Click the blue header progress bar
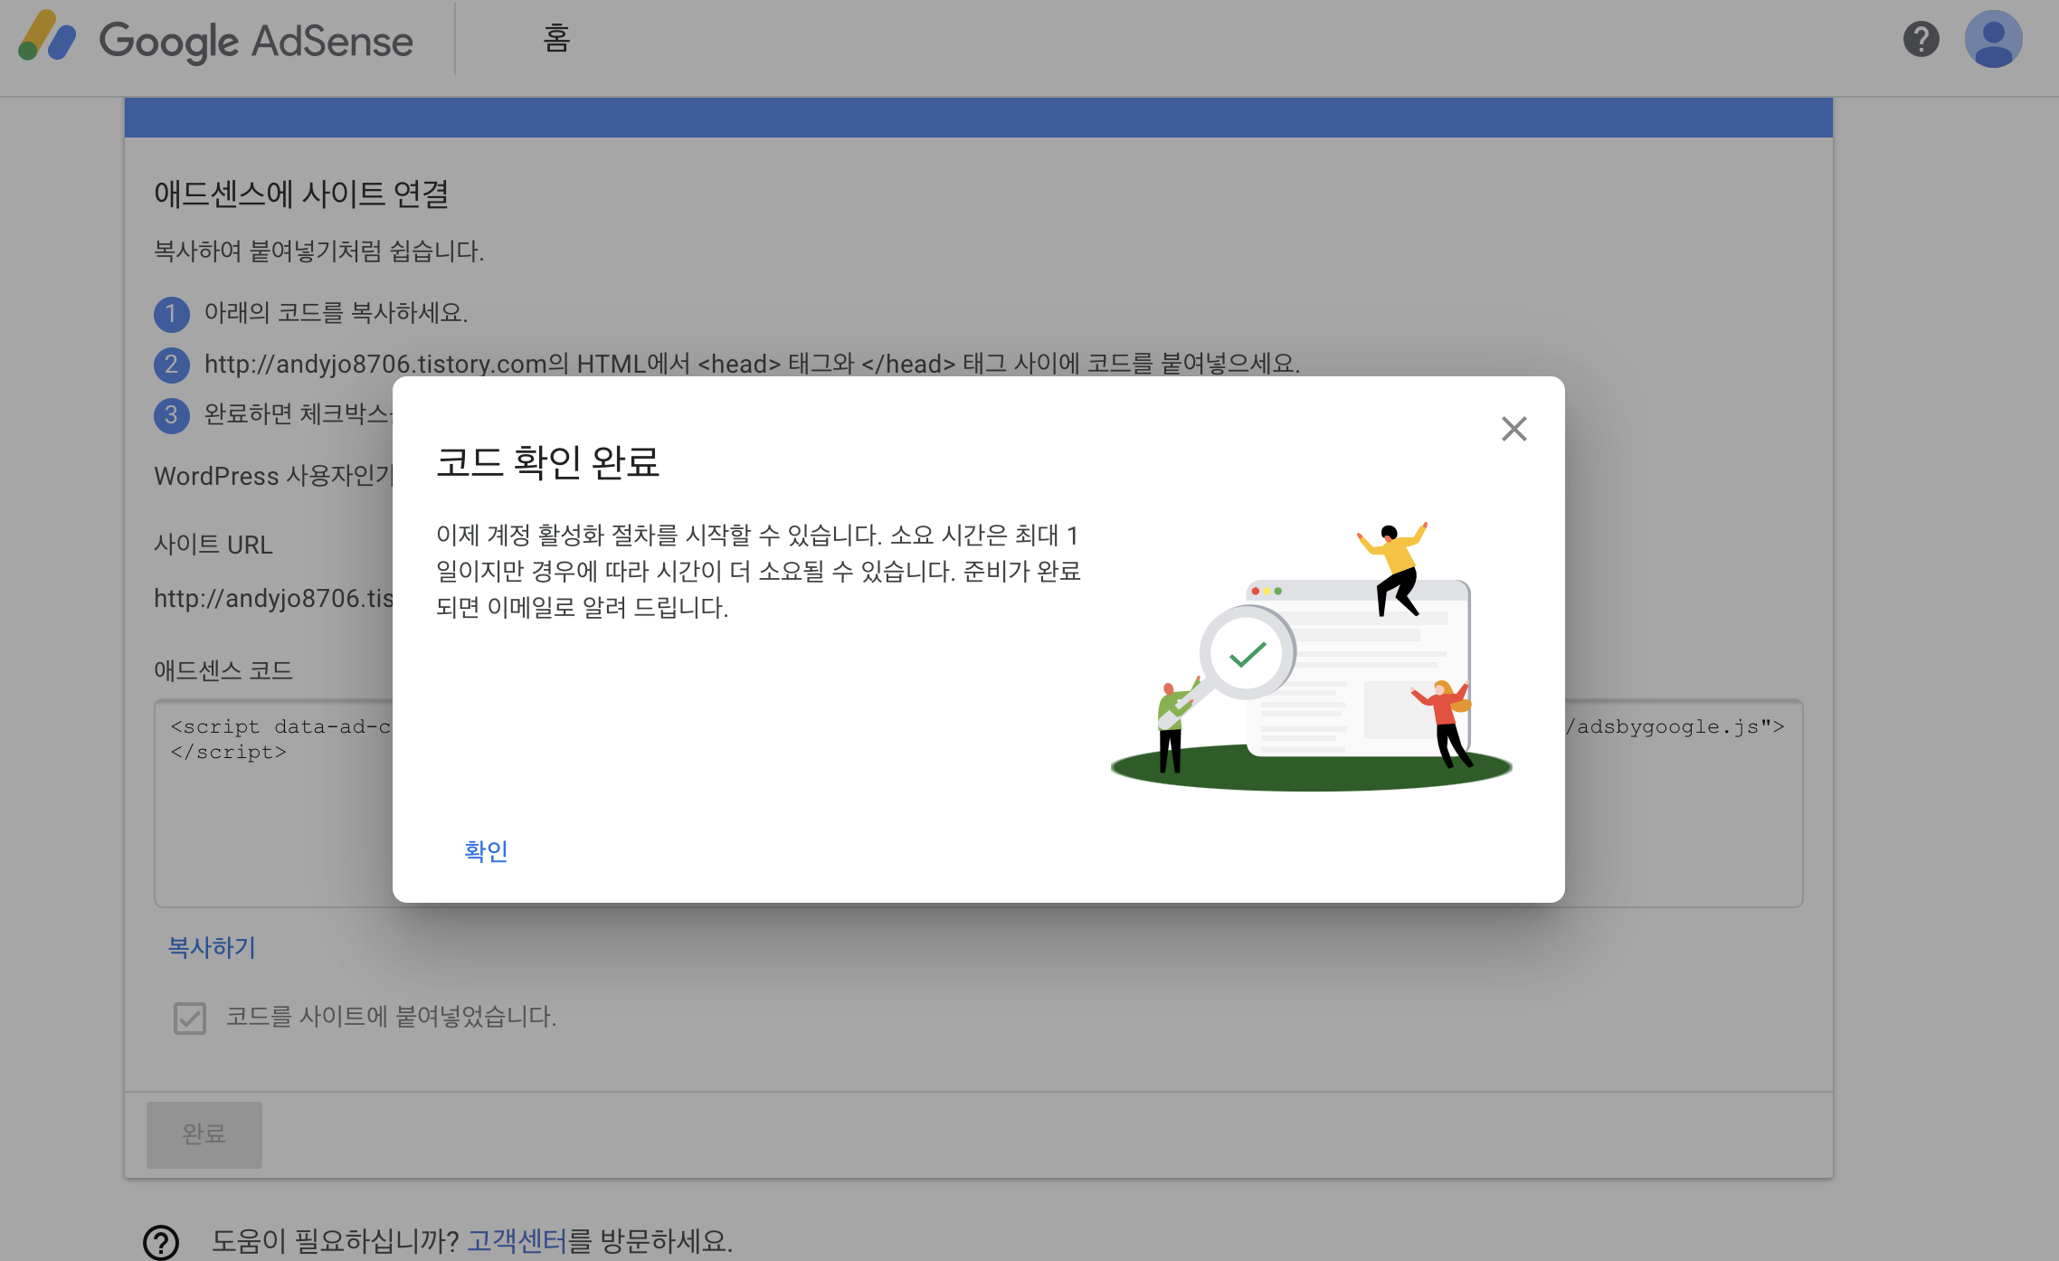Screen dimensions: 2059x1261 [978, 118]
